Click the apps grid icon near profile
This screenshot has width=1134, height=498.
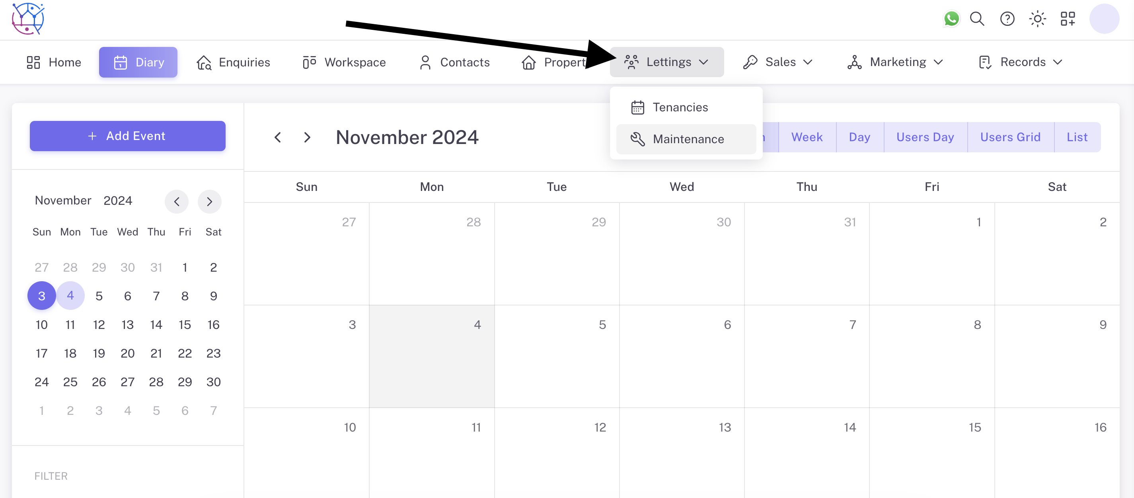coord(1067,19)
